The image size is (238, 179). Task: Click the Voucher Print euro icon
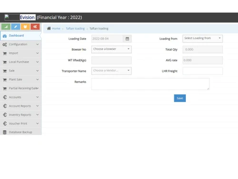click(x=5, y=124)
